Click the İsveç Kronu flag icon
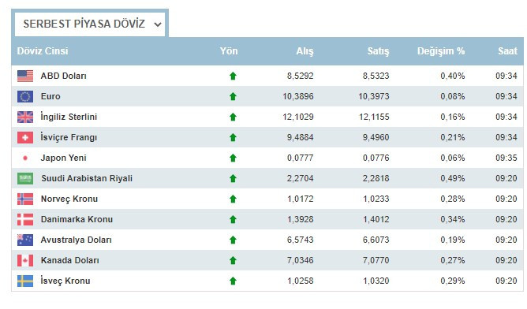527x309 pixels. click(x=25, y=281)
